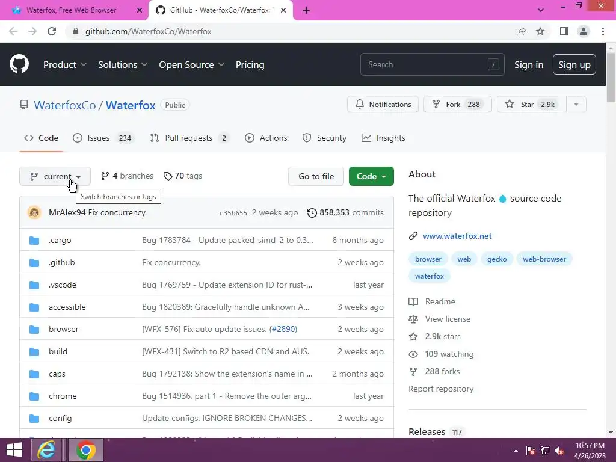Click the .cargo folder icon

click(34, 241)
